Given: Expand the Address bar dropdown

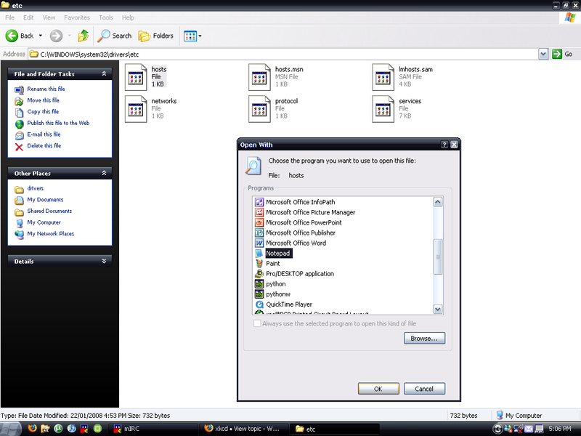Looking at the screenshot, I should coord(543,54).
